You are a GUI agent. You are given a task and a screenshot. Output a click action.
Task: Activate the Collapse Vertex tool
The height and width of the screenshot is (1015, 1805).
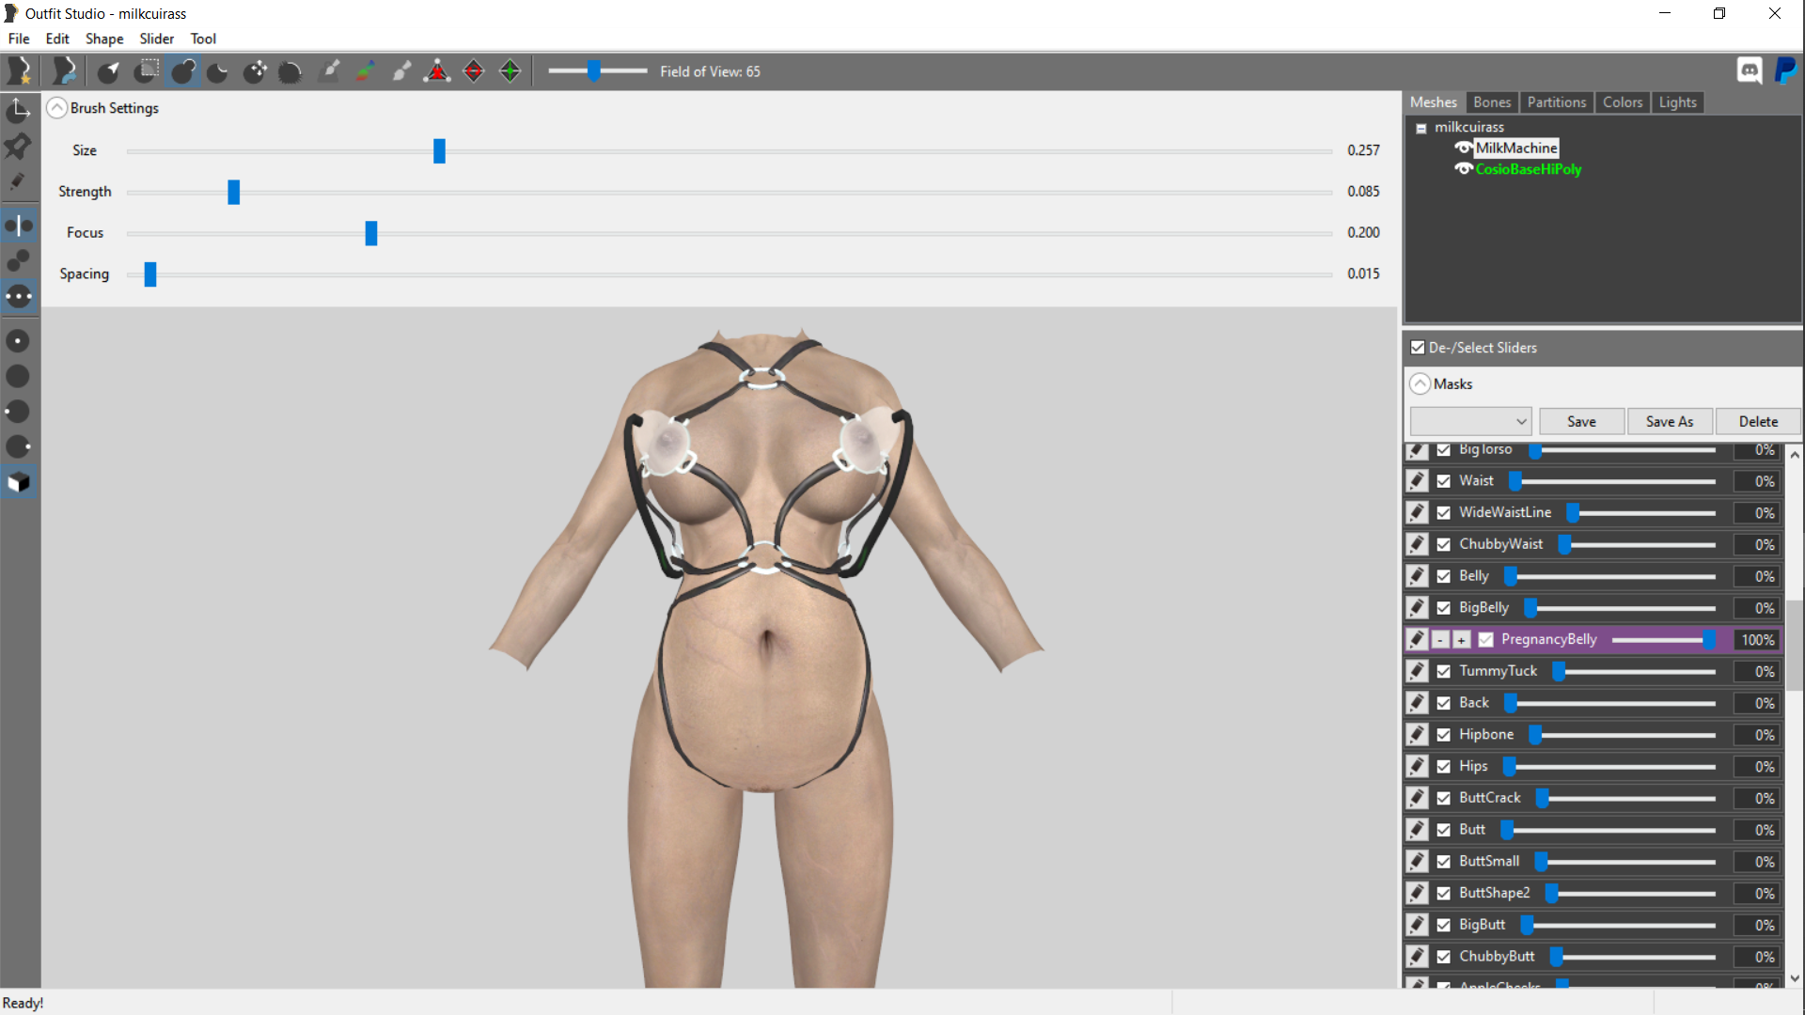click(437, 71)
